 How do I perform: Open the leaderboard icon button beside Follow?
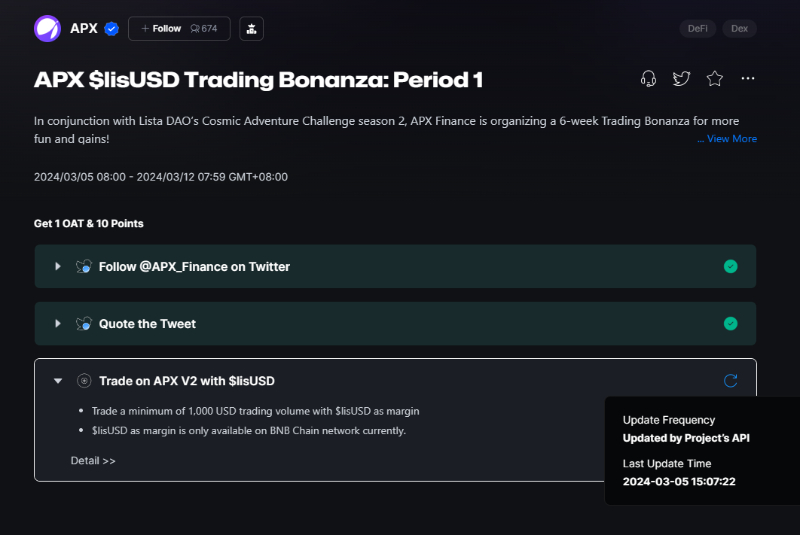[x=252, y=29]
